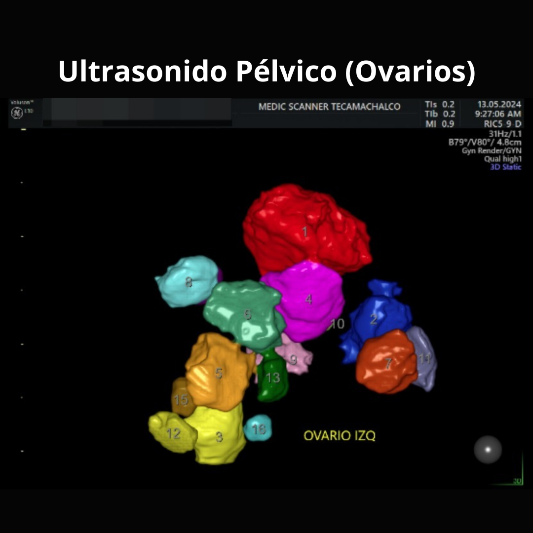Click the OVARIO IZQ annotation text
Screen dimensions: 533x533
click(339, 436)
